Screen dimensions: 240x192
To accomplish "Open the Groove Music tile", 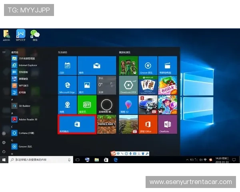I will [148, 66].
